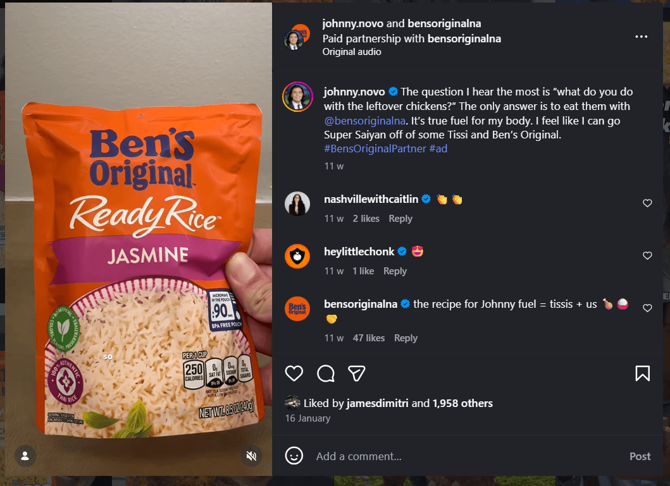Open the Original audio page
670x486 pixels.
352,52
